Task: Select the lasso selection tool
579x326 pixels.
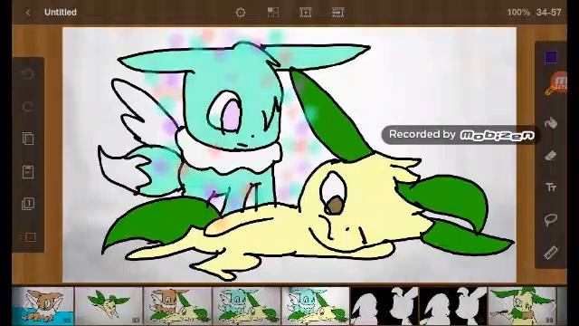Action: pos(551,219)
